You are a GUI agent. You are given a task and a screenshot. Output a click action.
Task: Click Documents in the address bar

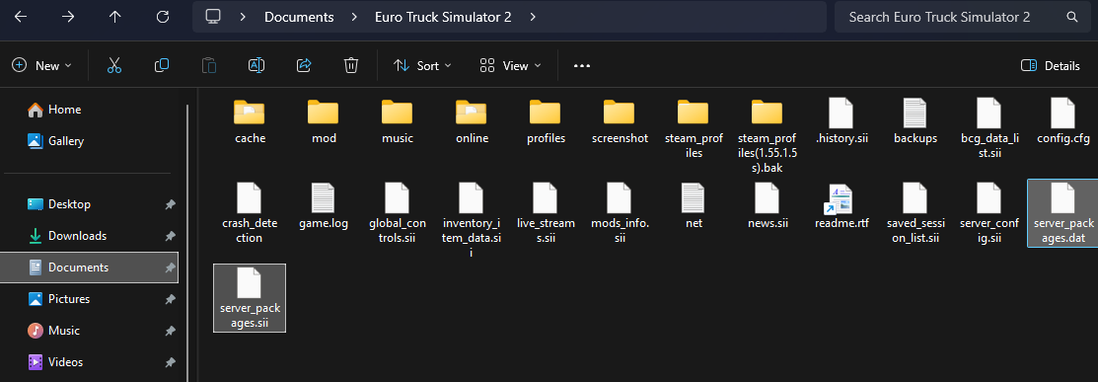tap(299, 17)
